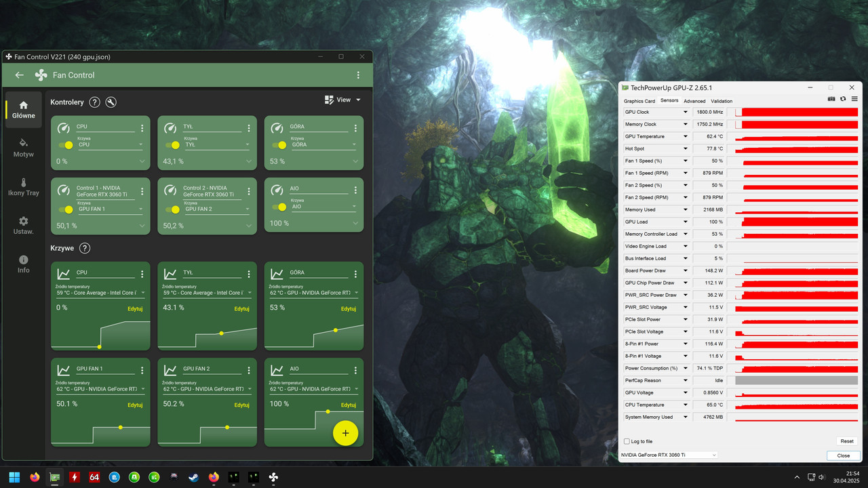Click the Reset button in GPU-Z

(x=846, y=441)
